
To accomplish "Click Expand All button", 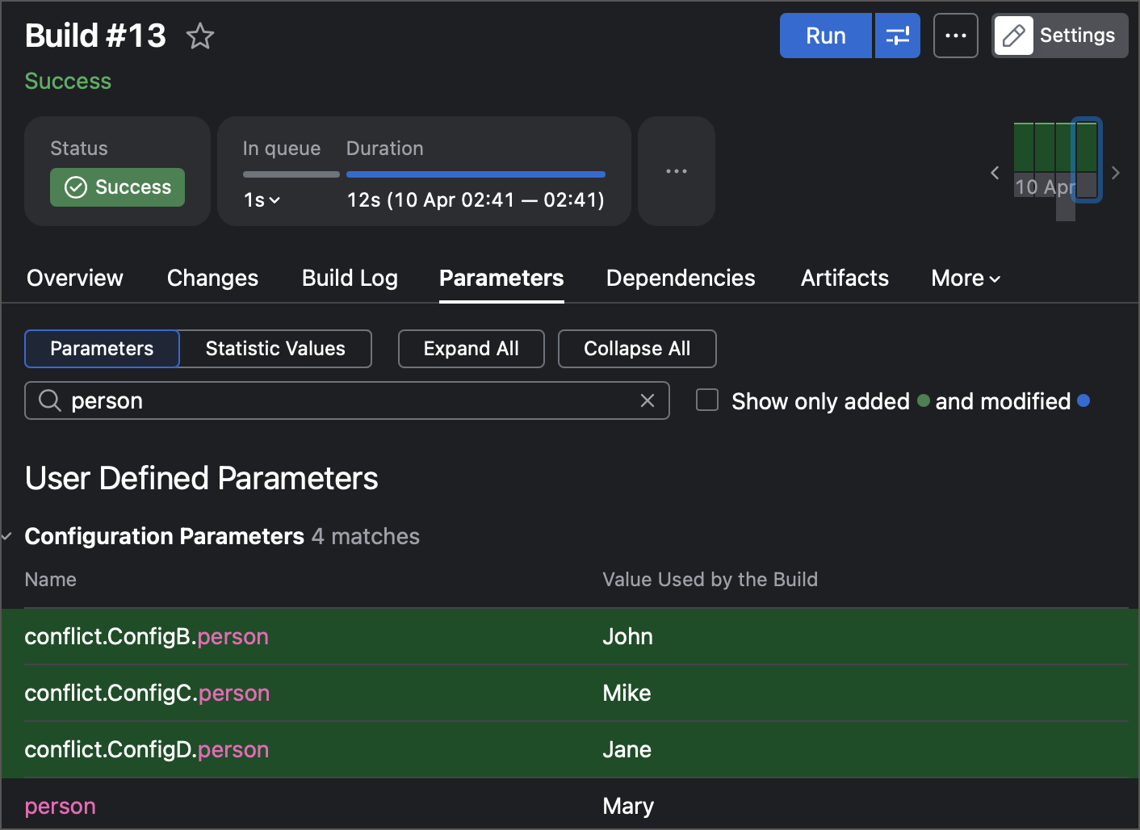I will point(472,349).
